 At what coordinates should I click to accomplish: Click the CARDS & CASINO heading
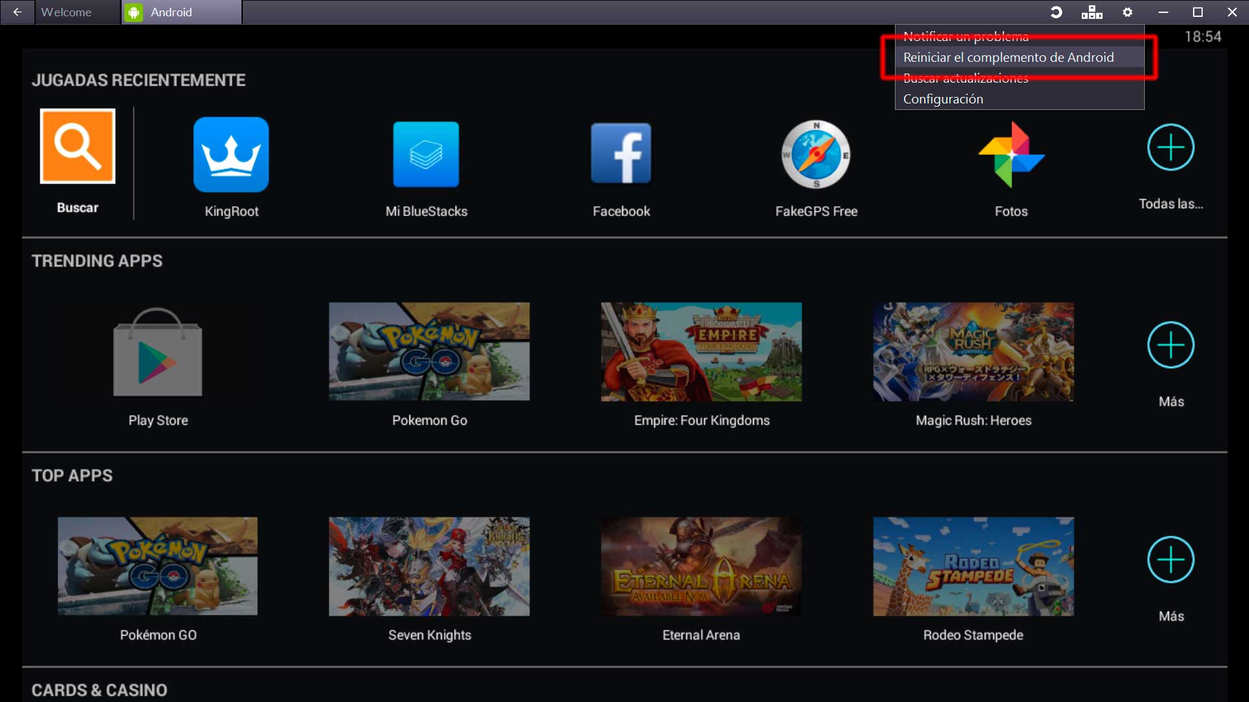(100, 690)
